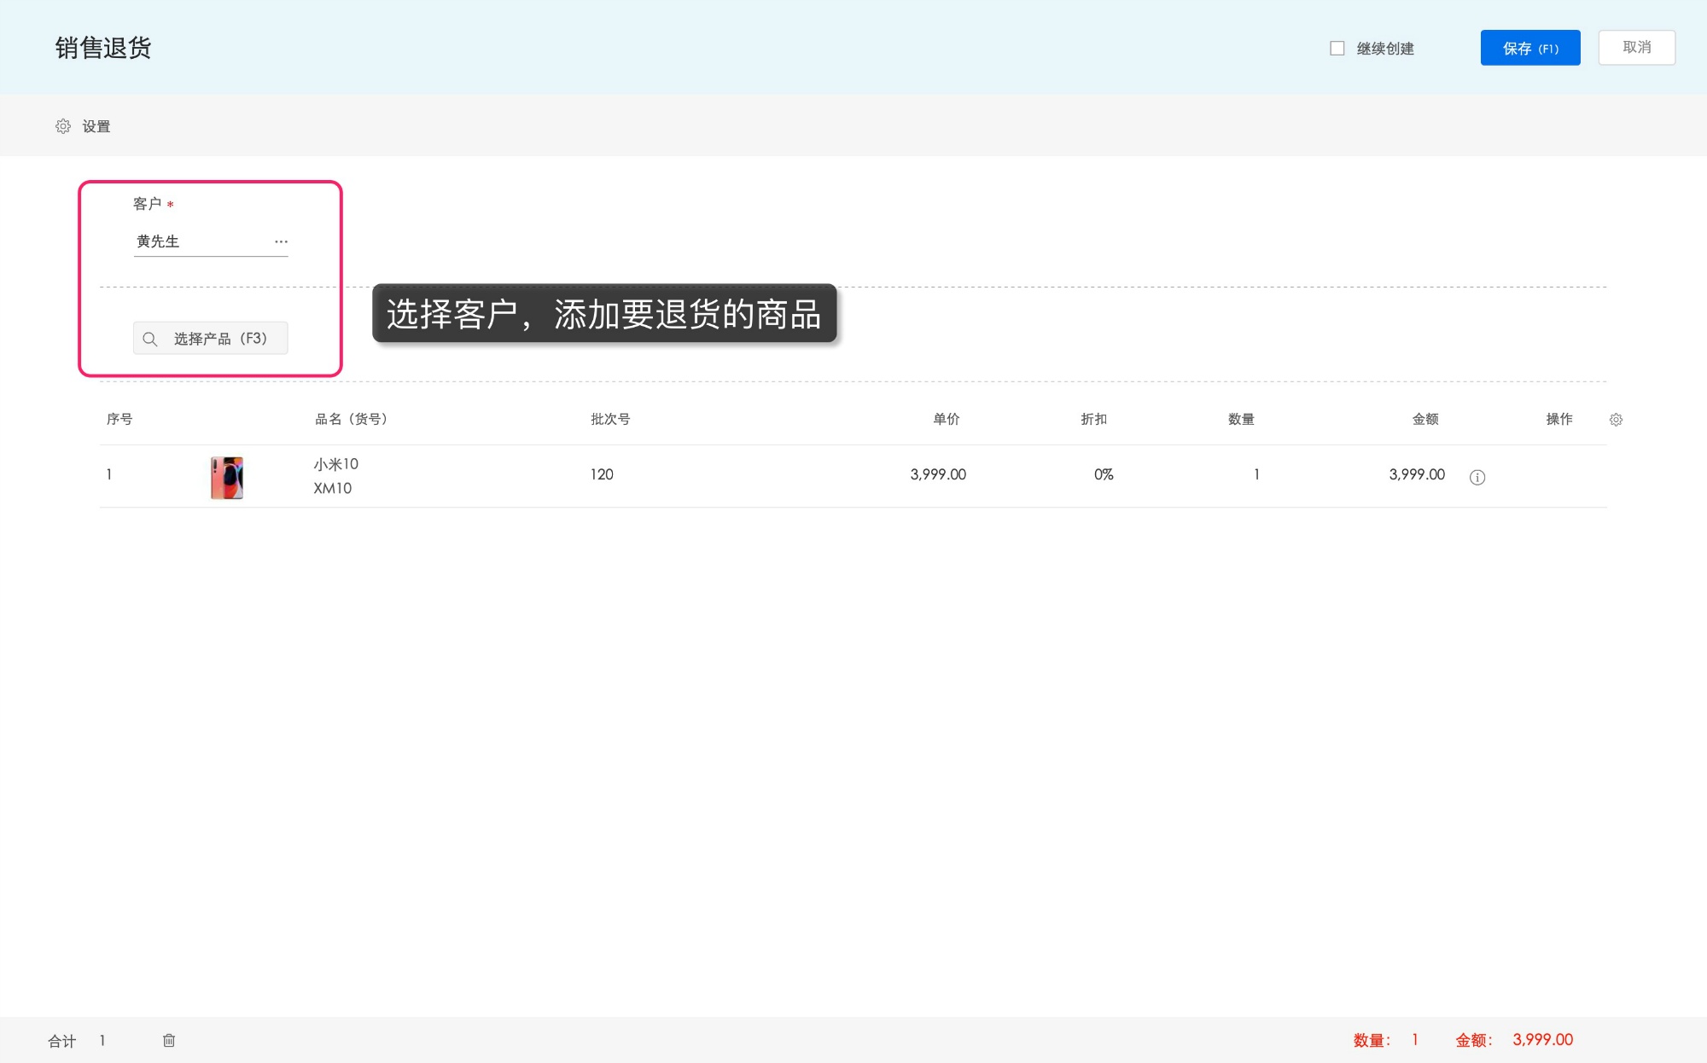Click the quantity cell in 小米10 row
Image resolution: width=1707 pixels, height=1063 pixels.
click(x=1256, y=474)
